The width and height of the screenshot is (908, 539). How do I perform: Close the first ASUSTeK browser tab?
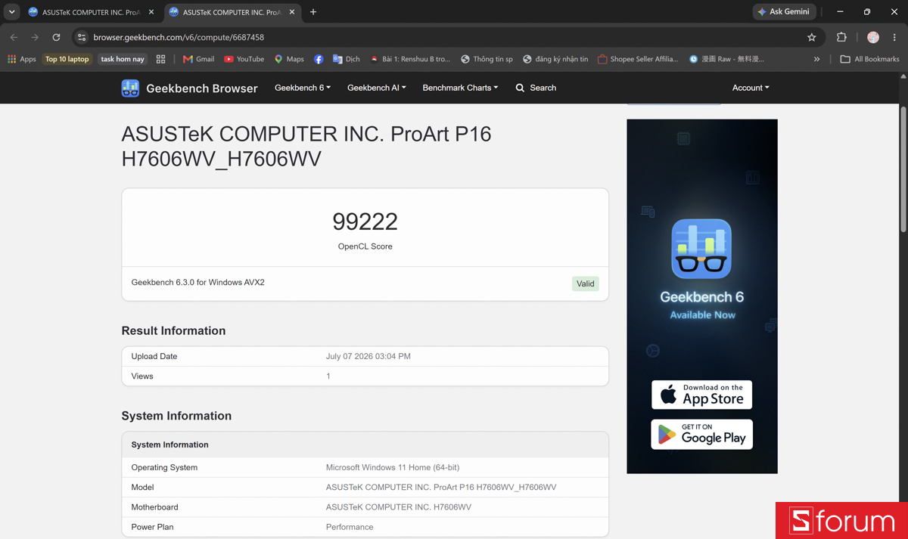click(x=151, y=12)
